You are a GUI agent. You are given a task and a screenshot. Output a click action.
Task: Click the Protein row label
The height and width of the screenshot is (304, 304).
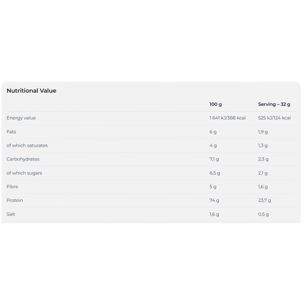click(15, 200)
